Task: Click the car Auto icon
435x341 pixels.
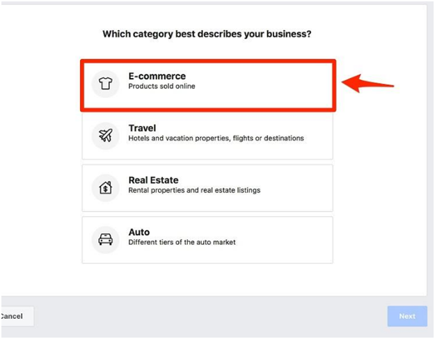Action: click(x=106, y=239)
